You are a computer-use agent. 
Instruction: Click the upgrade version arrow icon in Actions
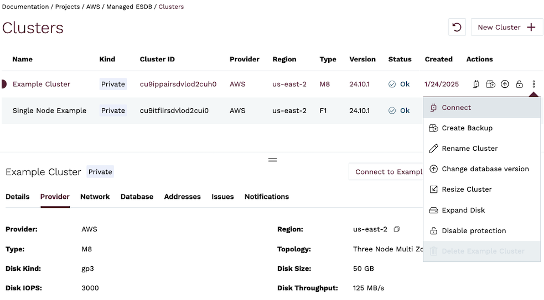click(505, 84)
